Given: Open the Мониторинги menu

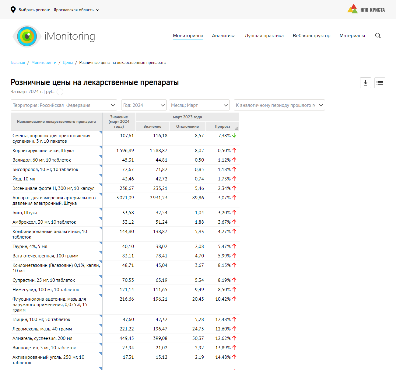Looking at the screenshot, I should (188, 36).
